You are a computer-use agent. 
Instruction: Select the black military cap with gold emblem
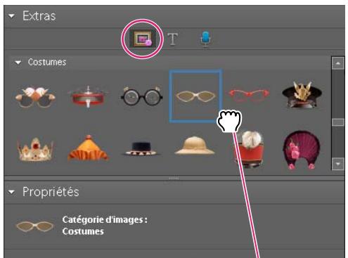coord(302,94)
